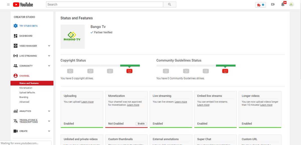Click Learn more in Uploading card

(87, 102)
